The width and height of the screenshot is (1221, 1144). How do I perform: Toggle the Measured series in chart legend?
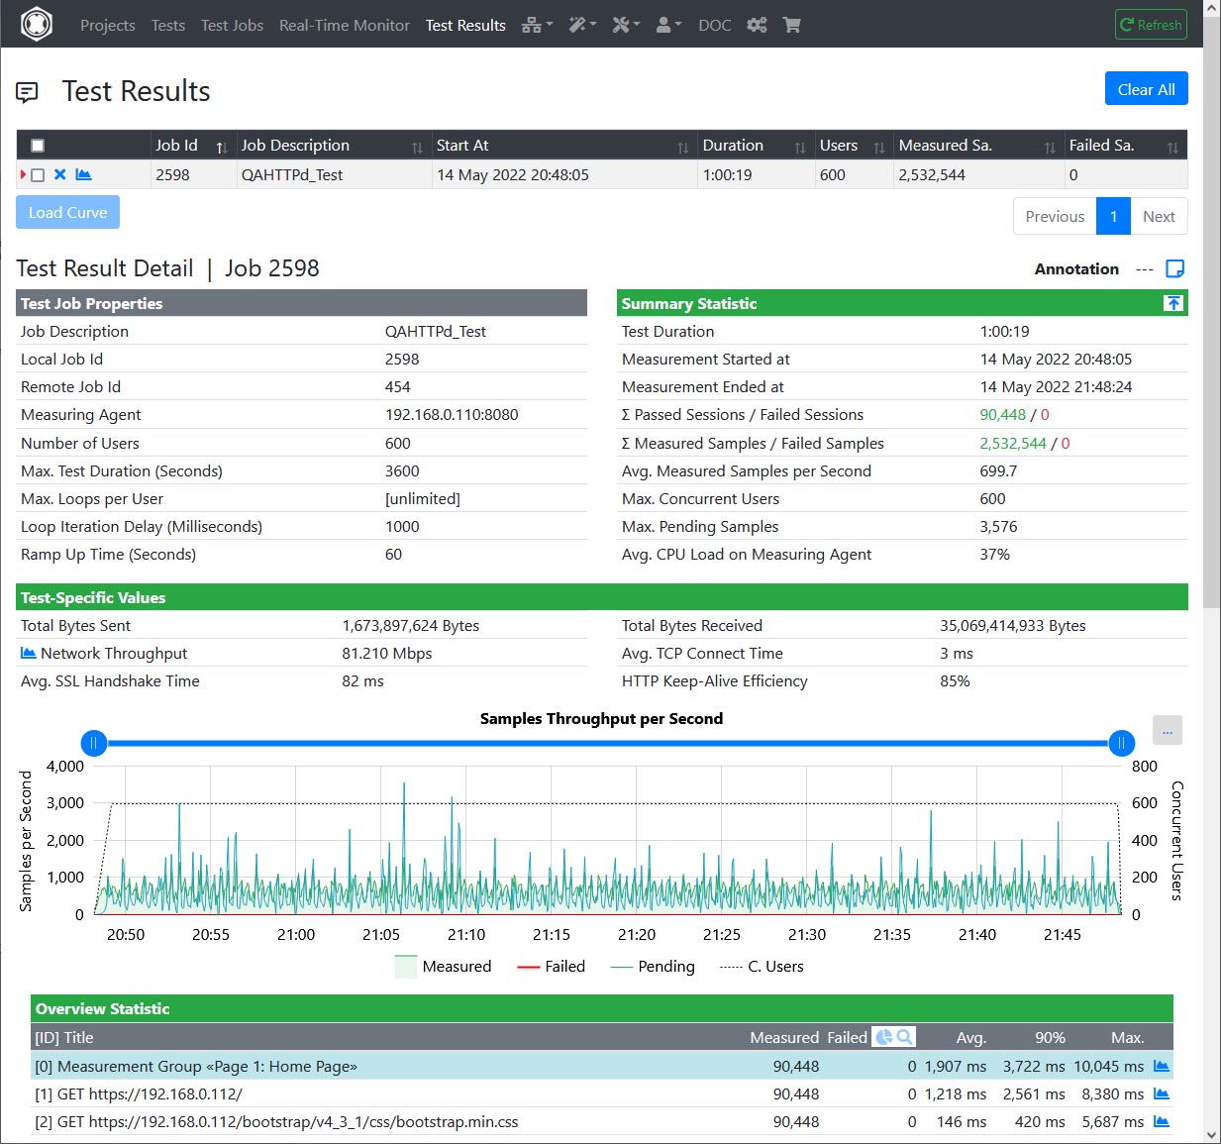tap(443, 967)
